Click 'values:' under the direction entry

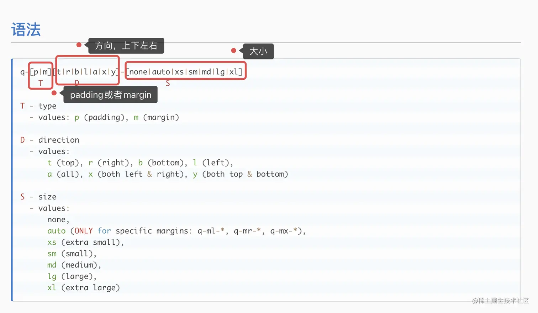[54, 152]
